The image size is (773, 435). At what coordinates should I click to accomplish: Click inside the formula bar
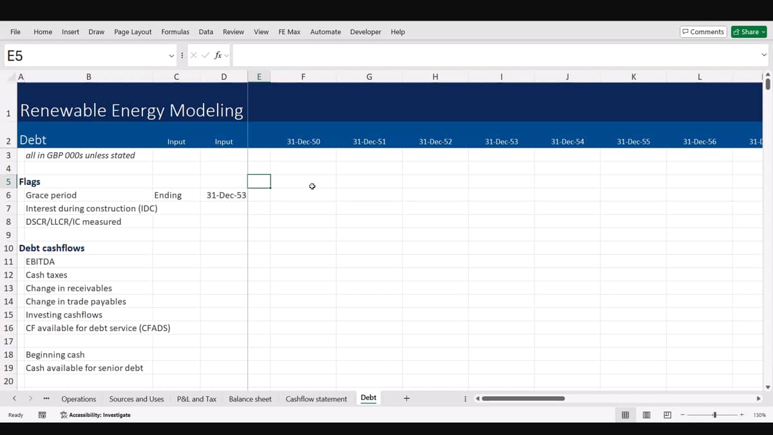(x=495, y=55)
